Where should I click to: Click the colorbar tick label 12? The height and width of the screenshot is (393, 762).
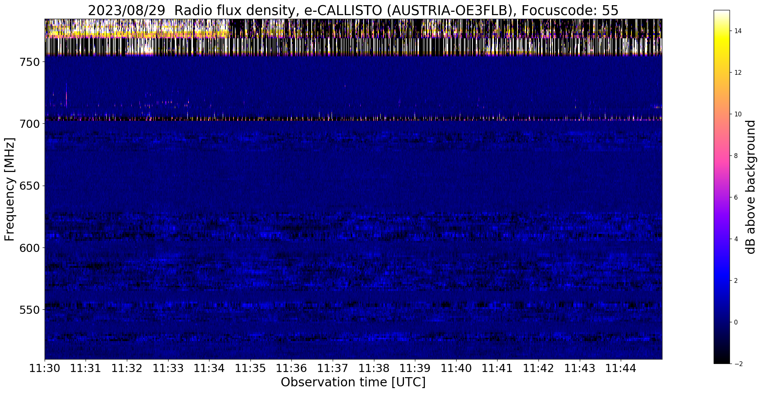pos(738,73)
